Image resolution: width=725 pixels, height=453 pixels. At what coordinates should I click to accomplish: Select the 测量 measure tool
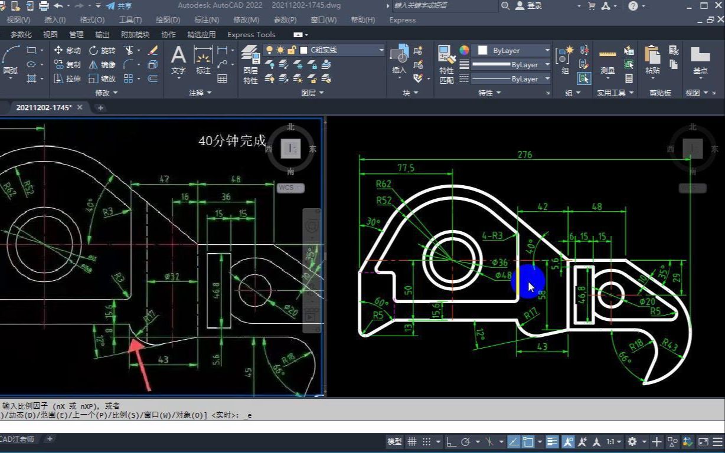[x=608, y=61]
